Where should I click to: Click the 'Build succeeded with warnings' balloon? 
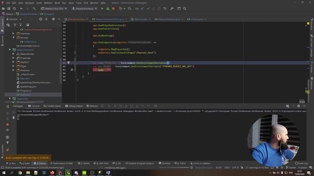27,158
